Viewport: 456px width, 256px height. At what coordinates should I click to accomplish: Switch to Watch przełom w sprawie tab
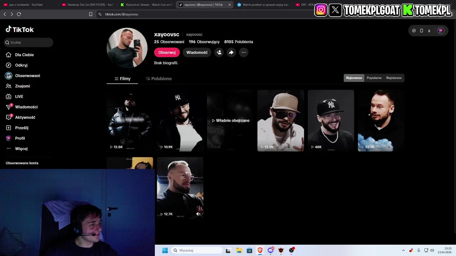263,5
